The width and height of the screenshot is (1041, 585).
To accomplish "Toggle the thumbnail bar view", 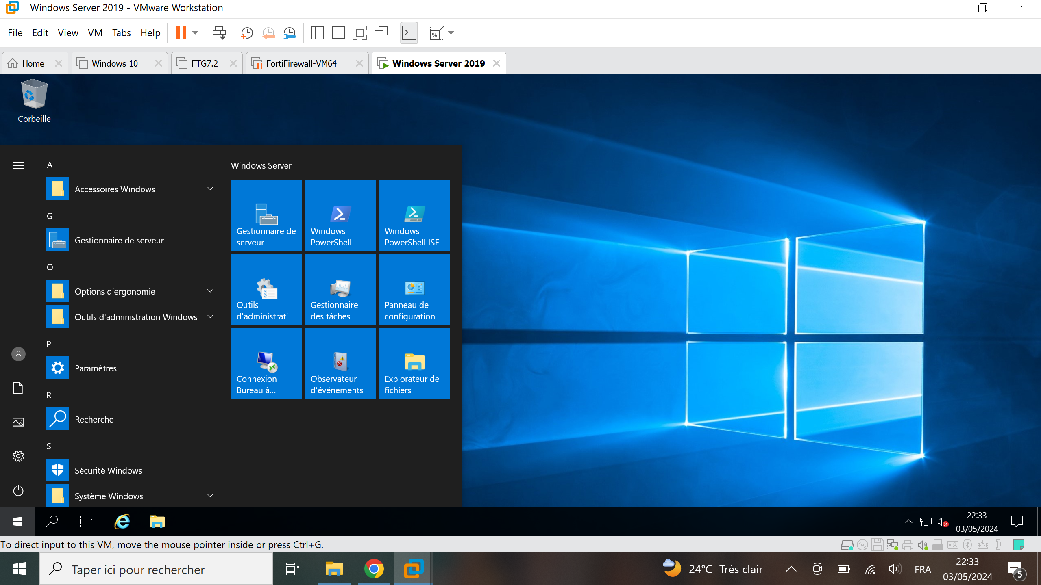I will click(338, 33).
